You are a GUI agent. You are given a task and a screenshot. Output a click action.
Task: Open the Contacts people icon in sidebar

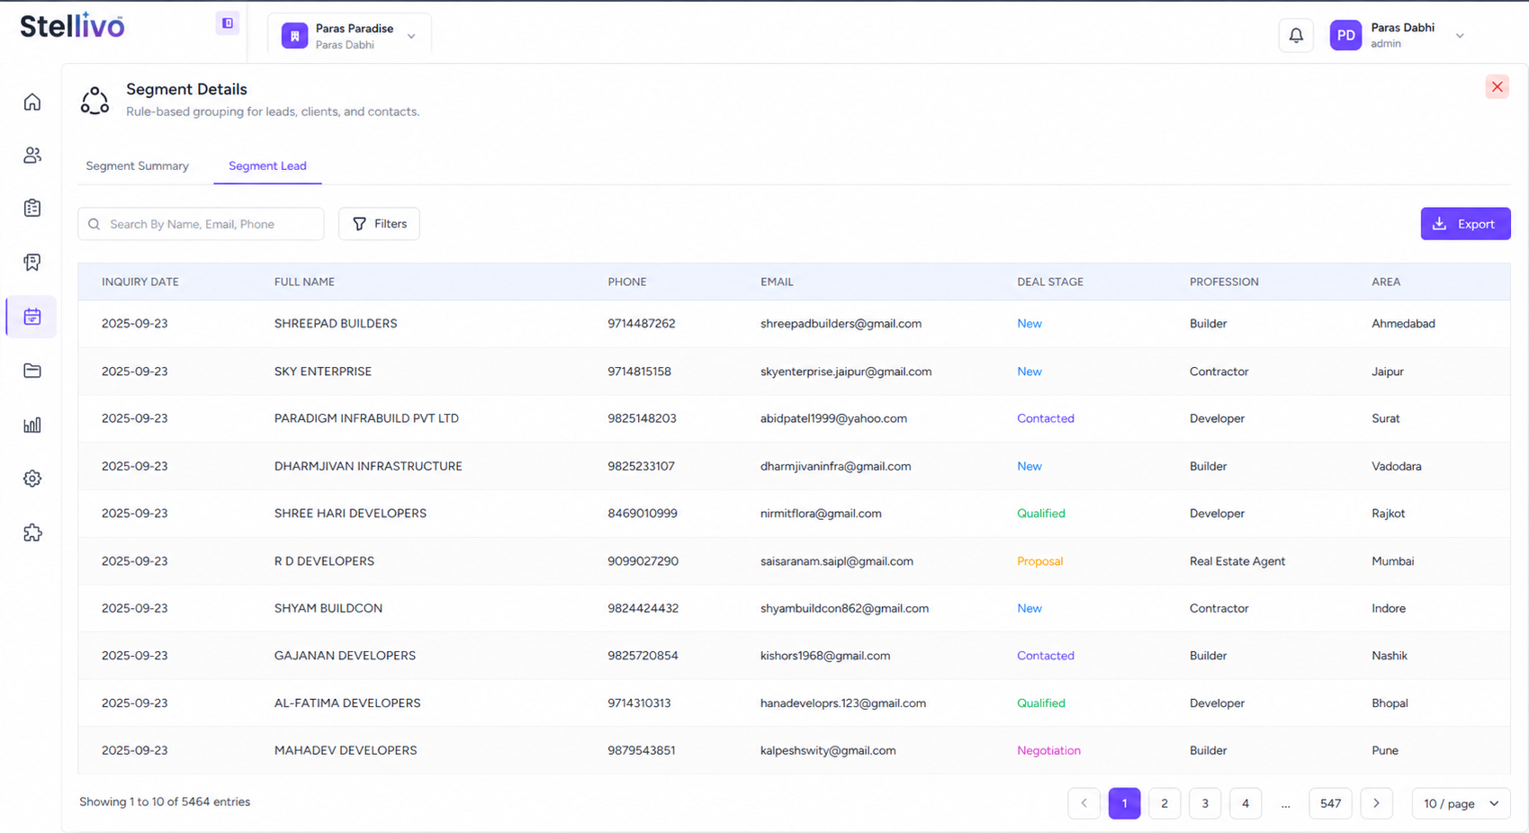point(32,156)
